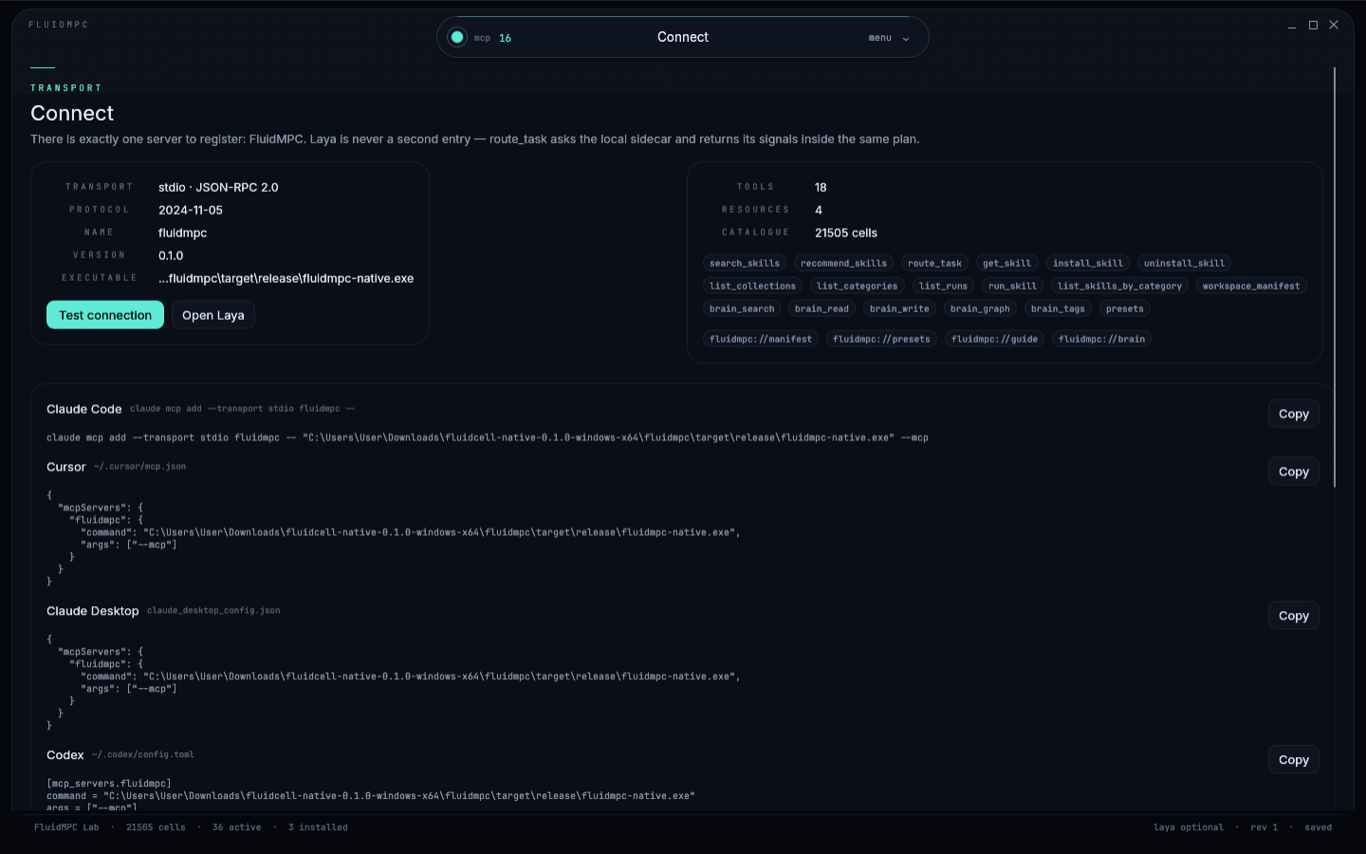Viewport: 1366px width, 854px height.
Task: Click the brain_write tool chip
Action: 899,309
